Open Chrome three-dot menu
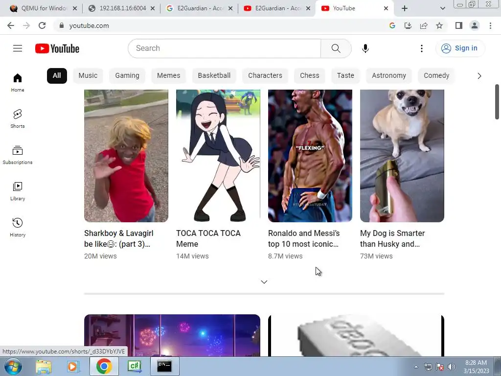Screen dimensions: 501x376 490,25
